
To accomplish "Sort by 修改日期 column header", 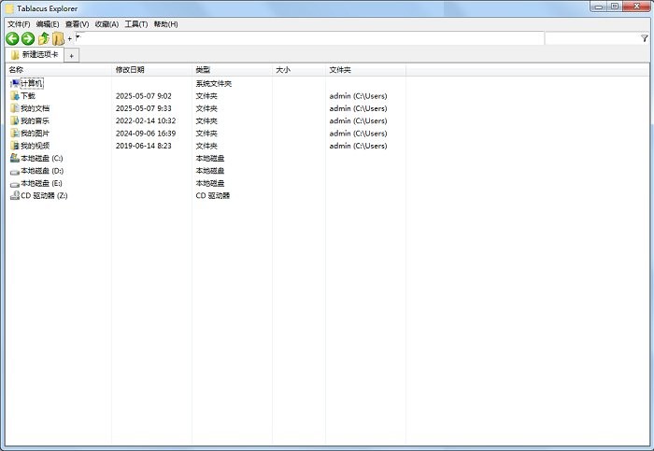I will tap(130, 70).
